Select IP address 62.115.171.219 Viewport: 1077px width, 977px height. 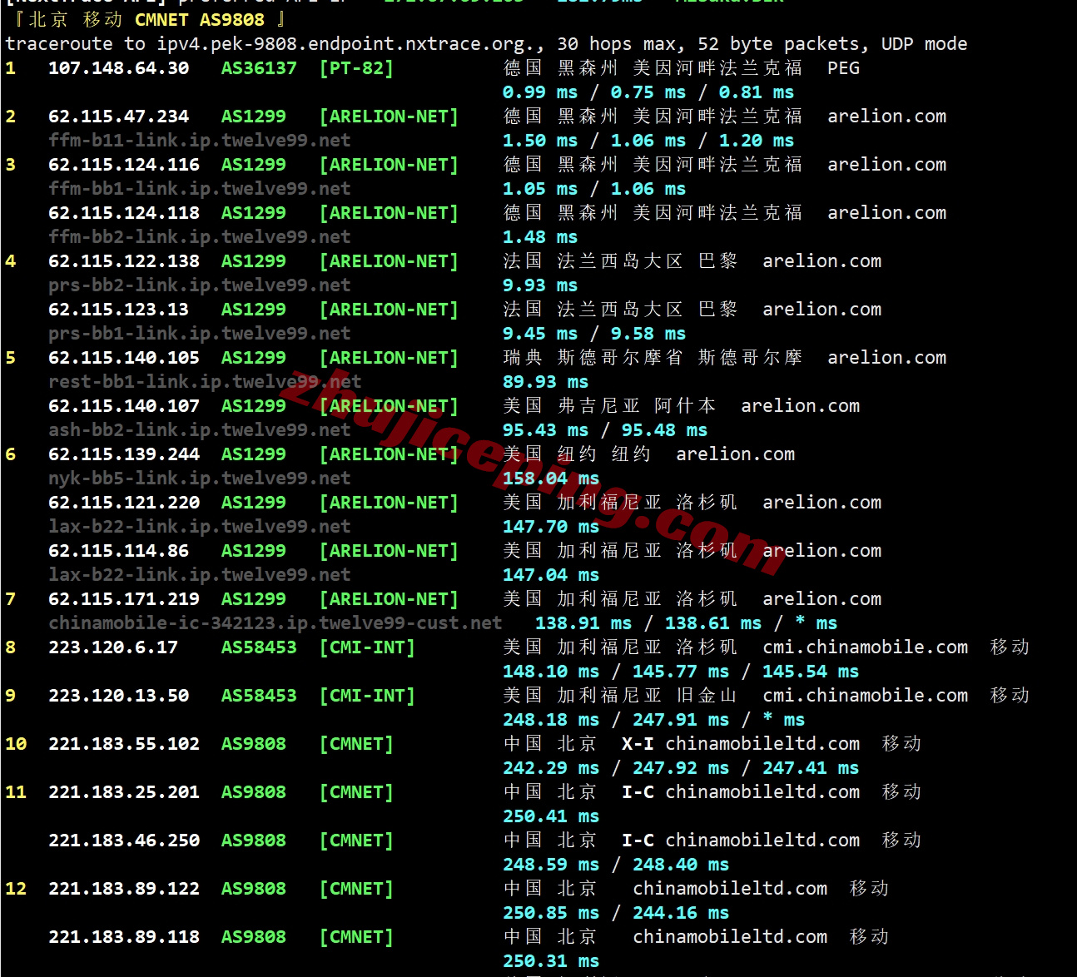point(124,599)
